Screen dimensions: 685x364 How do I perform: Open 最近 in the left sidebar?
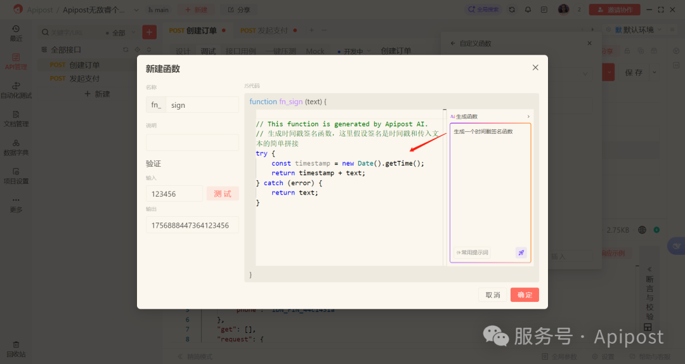16,33
